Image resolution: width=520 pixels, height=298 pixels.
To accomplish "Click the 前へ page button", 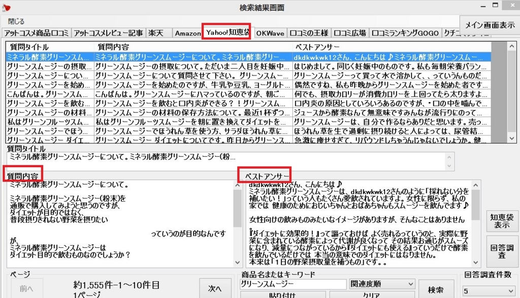I will (26, 288).
